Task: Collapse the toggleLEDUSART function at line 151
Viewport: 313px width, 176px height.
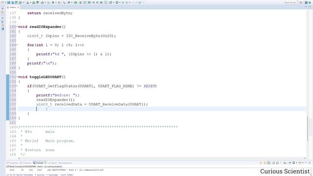Action: (x=17, y=77)
